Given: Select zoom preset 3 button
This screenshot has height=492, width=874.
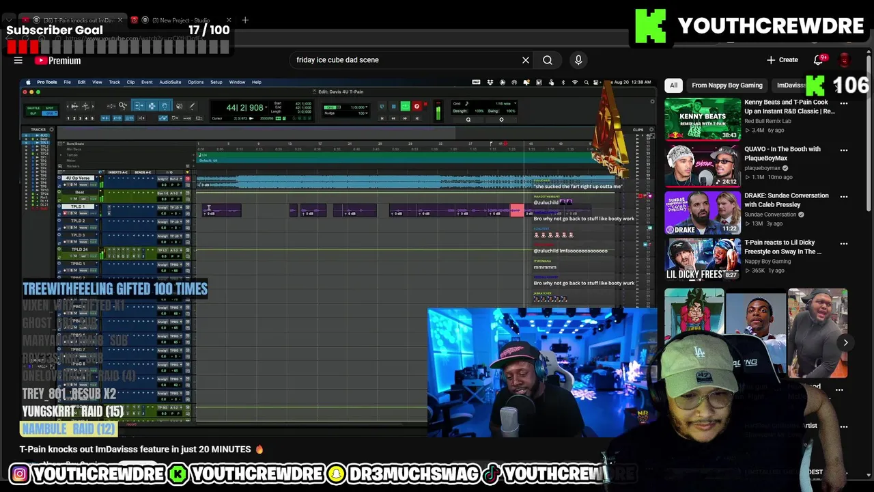Looking at the screenshot, I should [x=80, y=118].
